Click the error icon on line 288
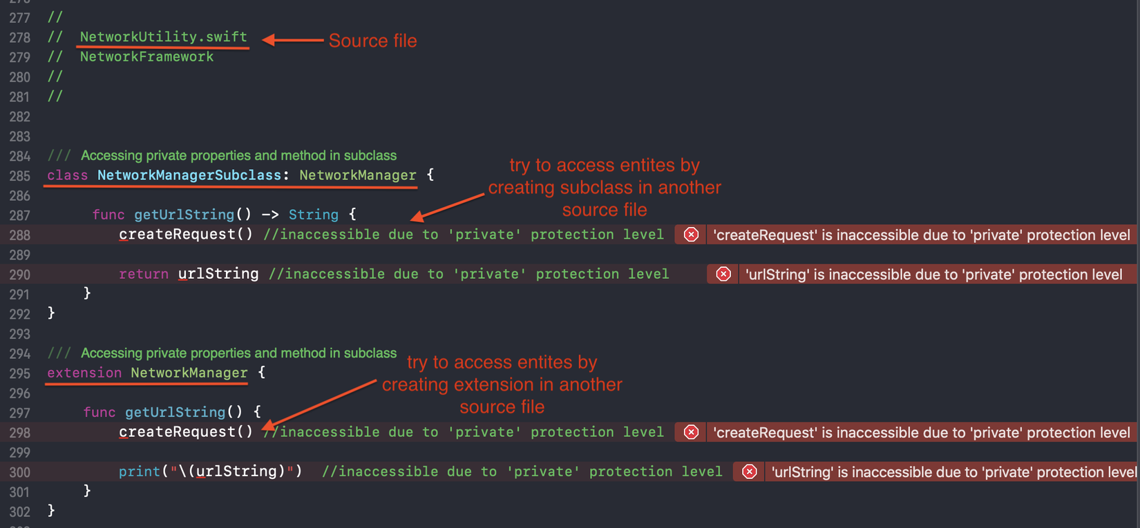 691,235
